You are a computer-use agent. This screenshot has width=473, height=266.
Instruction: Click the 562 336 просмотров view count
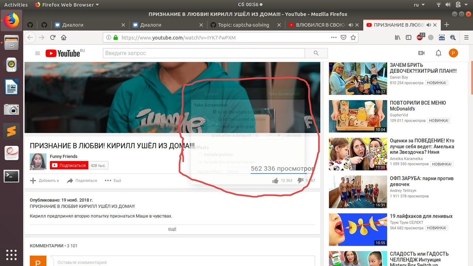282,169
